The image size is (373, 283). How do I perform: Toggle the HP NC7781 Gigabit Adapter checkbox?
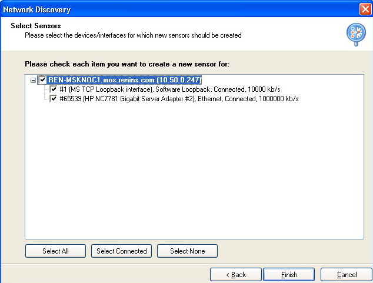54,99
